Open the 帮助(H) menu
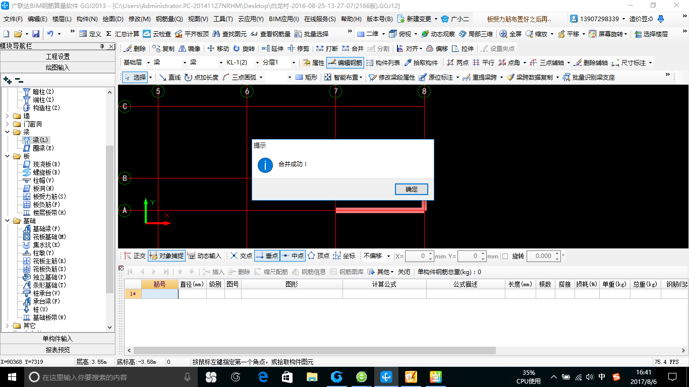 (x=351, y=19)
